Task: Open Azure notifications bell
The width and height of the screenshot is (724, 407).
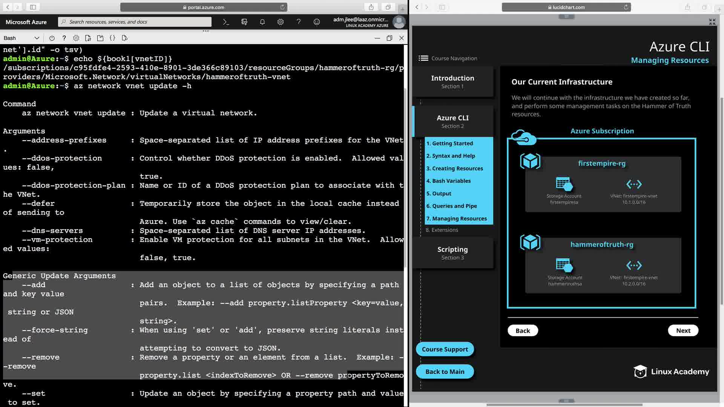Action: 262,22
